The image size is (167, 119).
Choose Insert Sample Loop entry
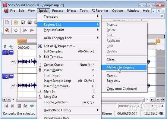pos(68,81)
